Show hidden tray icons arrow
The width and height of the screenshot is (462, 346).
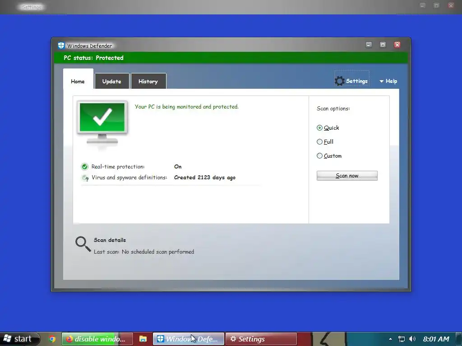(x=390, y=339)
